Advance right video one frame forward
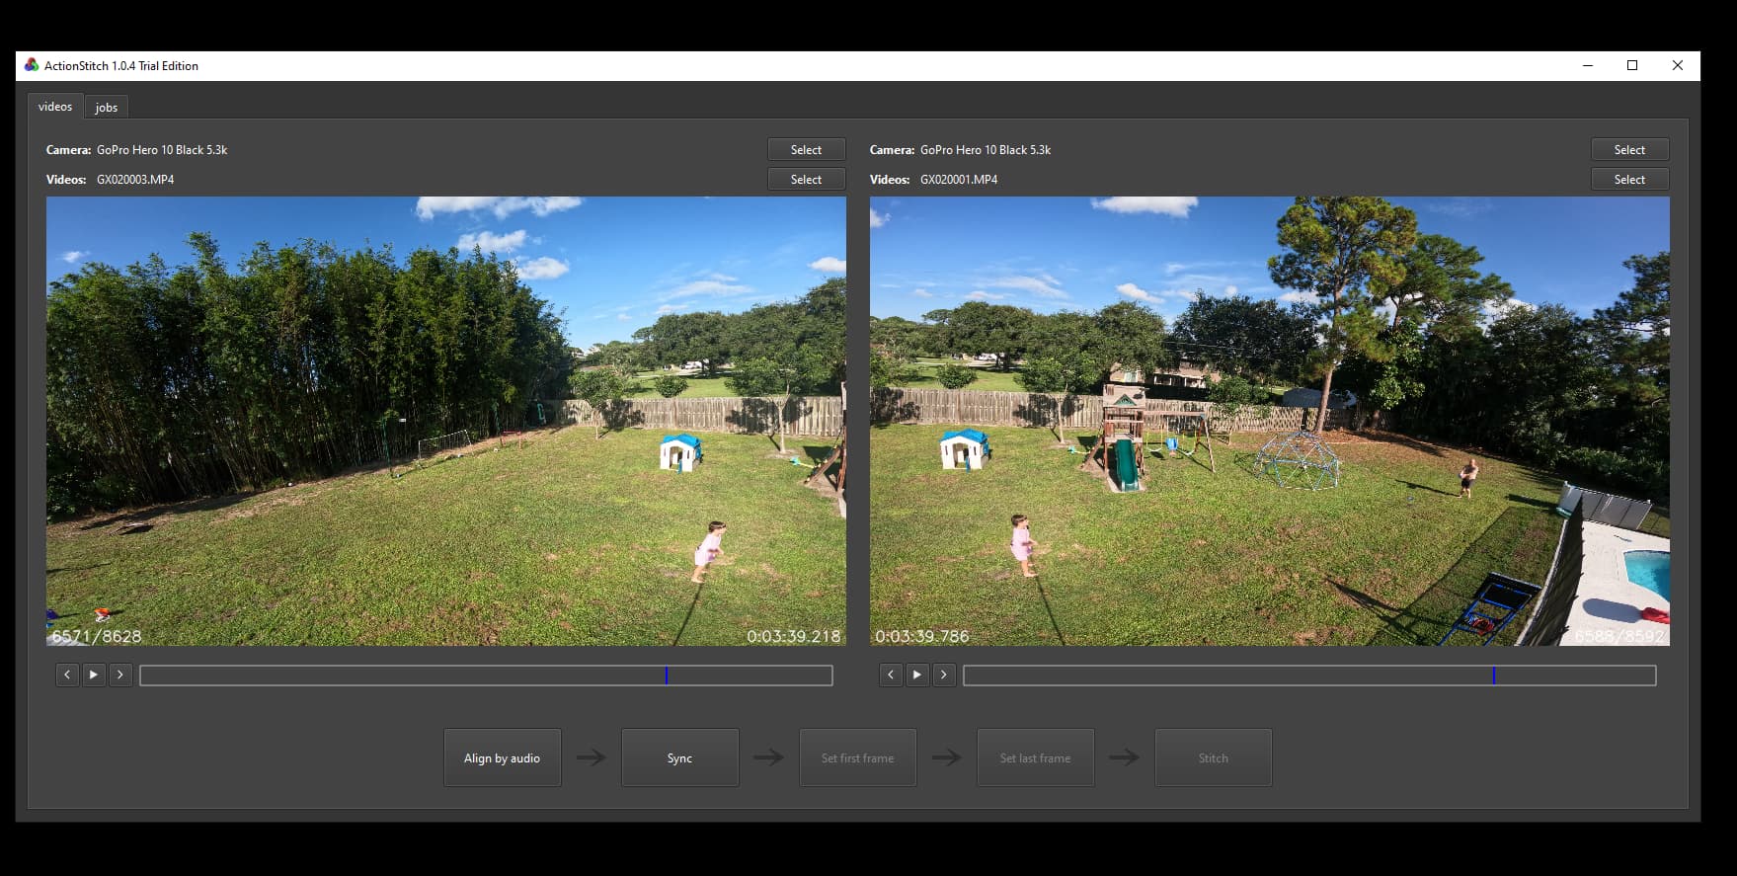Image resolution: width=1737 pixels, height=876 pixels. point(944,675)
